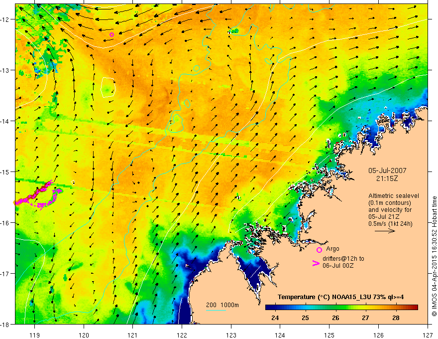Viewport: 438px width, 339px height.
Task: Click the colorbar tick label 27
Action: (x=365, y=318)
